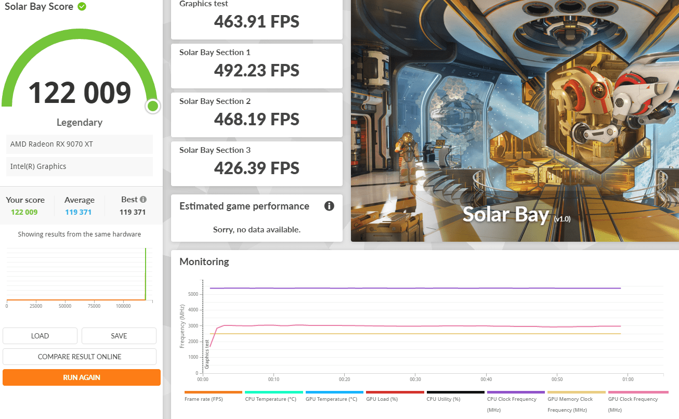The height and width of the screenshot is (419, 679).
Task: Start the benchmark with RUN AGAIN
Action: point(82,377)
